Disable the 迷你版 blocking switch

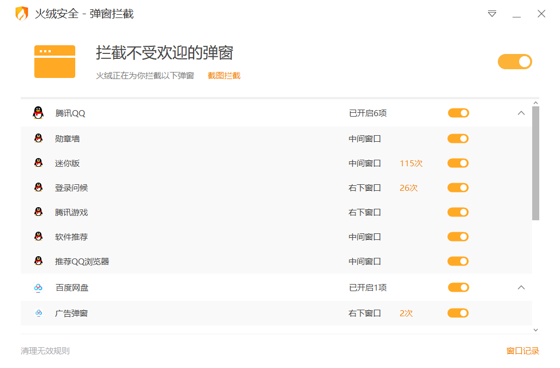click(458, 163)
